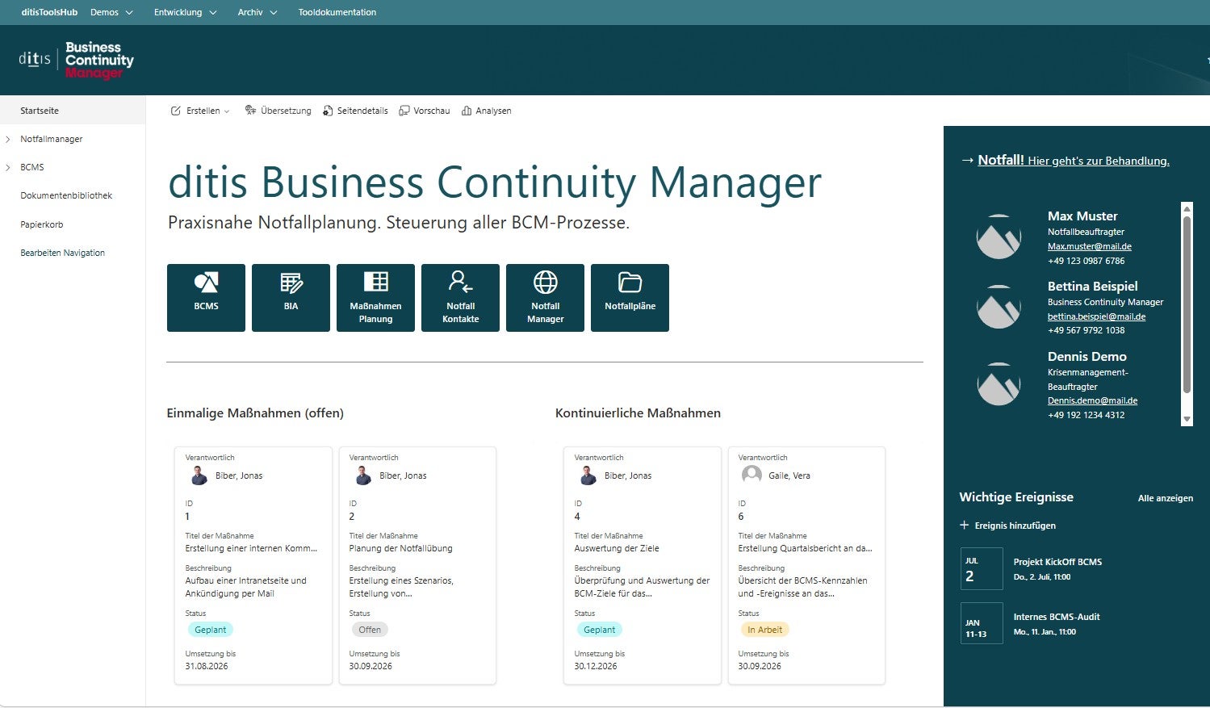Expand the BCMS navigation node
This screenshot has height=708, width=1210.
pos(8,167)
